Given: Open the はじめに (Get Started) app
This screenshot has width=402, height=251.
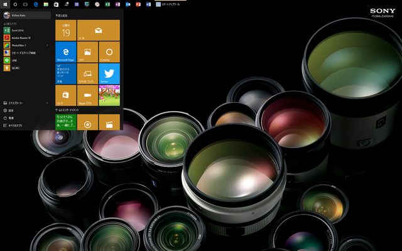Looking at the screenshot, I should (27, 68).
